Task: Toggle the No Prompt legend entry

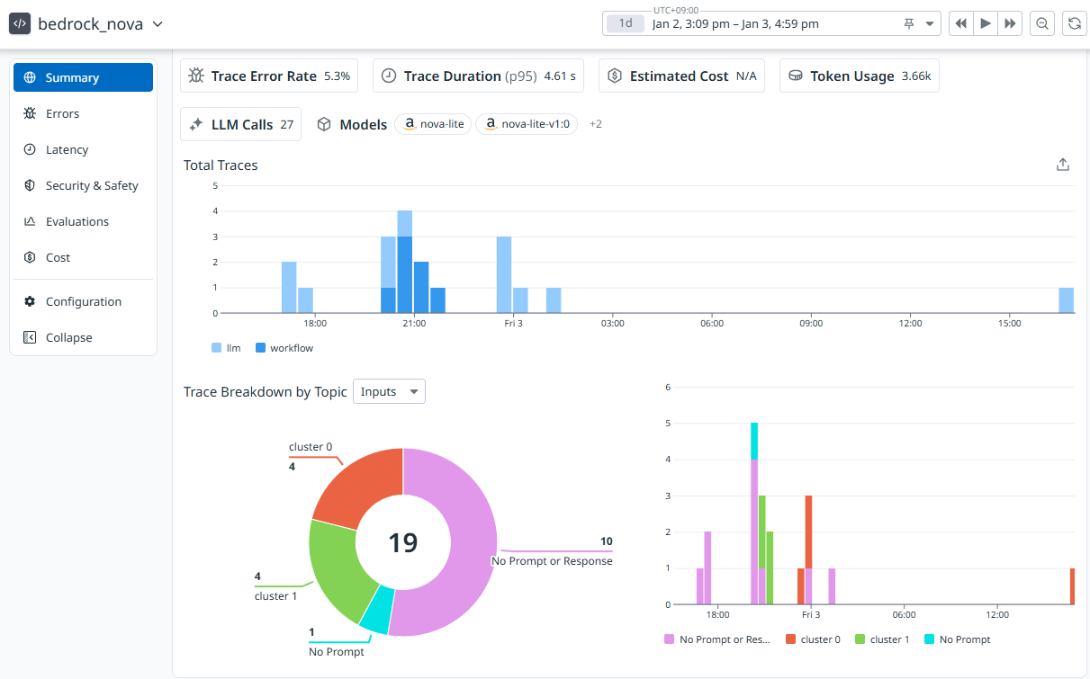Action: coord(958,639)
